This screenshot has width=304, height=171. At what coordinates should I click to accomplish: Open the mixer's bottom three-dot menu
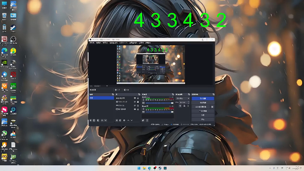(x=147, y=120)
